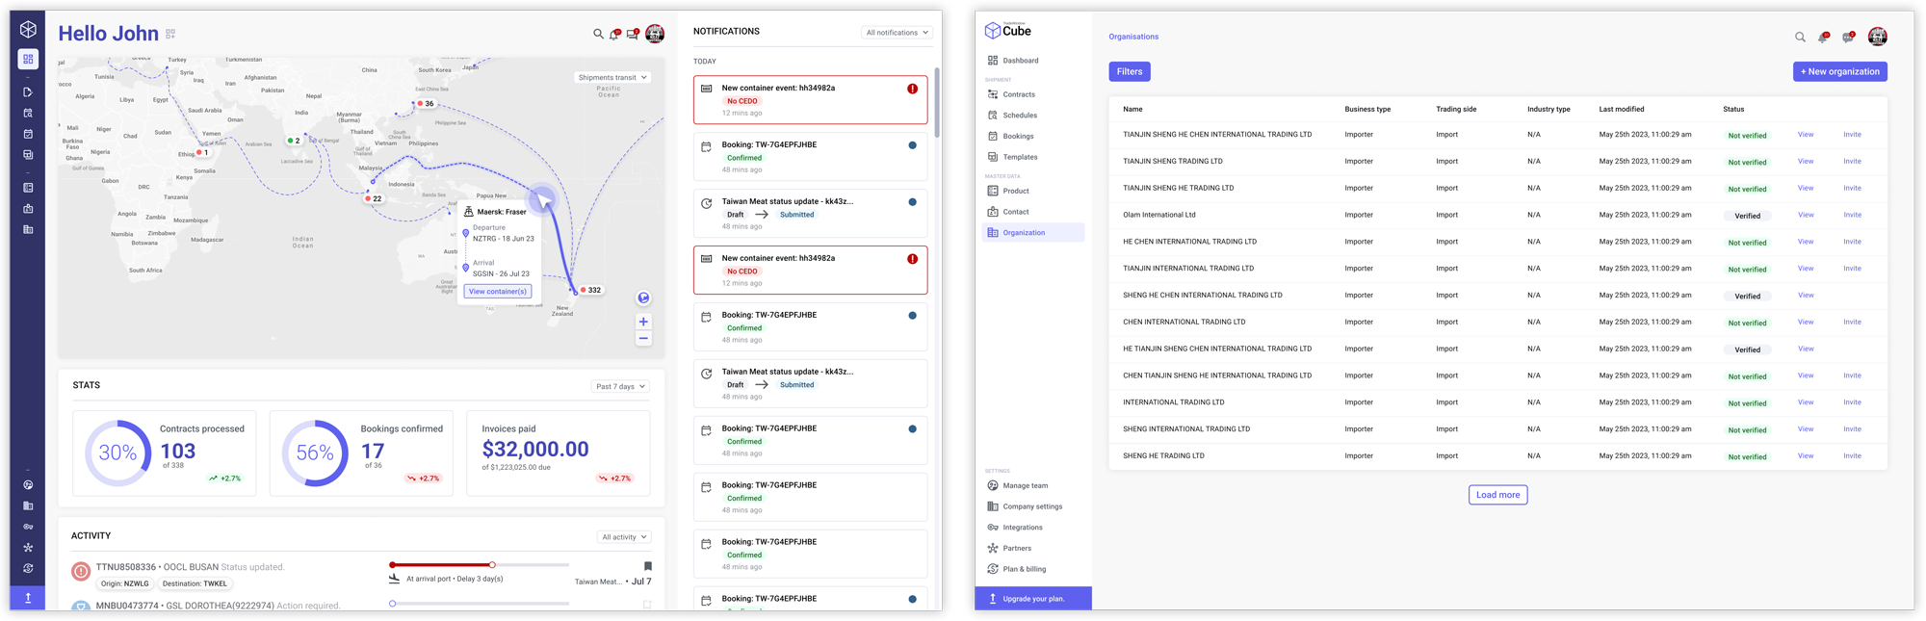
Task: Open the All notifications filter dropdown
Action: pos(897,33)
